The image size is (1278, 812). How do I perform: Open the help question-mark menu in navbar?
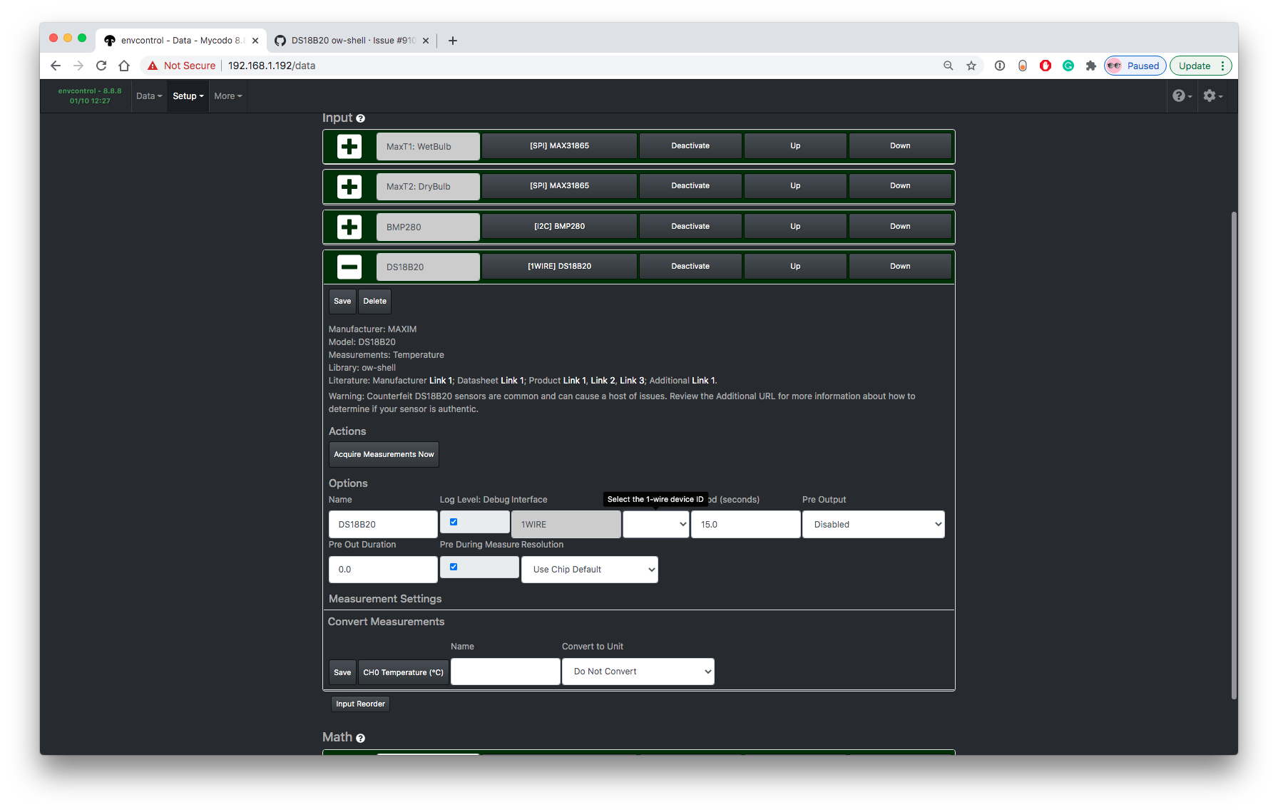[1180, 95]
